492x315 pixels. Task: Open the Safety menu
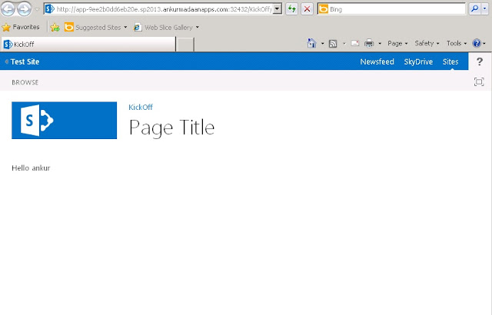coord(427,43)
